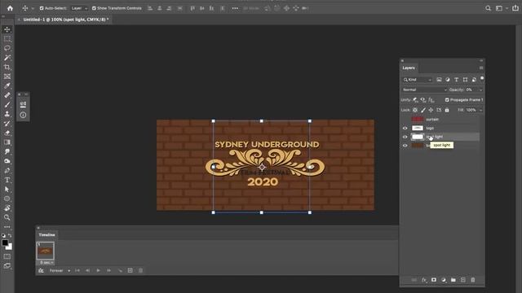This screenshot has width=522, height=293.
Task: Toggle Show Transform Controls checkbox
Action: pyautogui.click(x=94, y=8)
